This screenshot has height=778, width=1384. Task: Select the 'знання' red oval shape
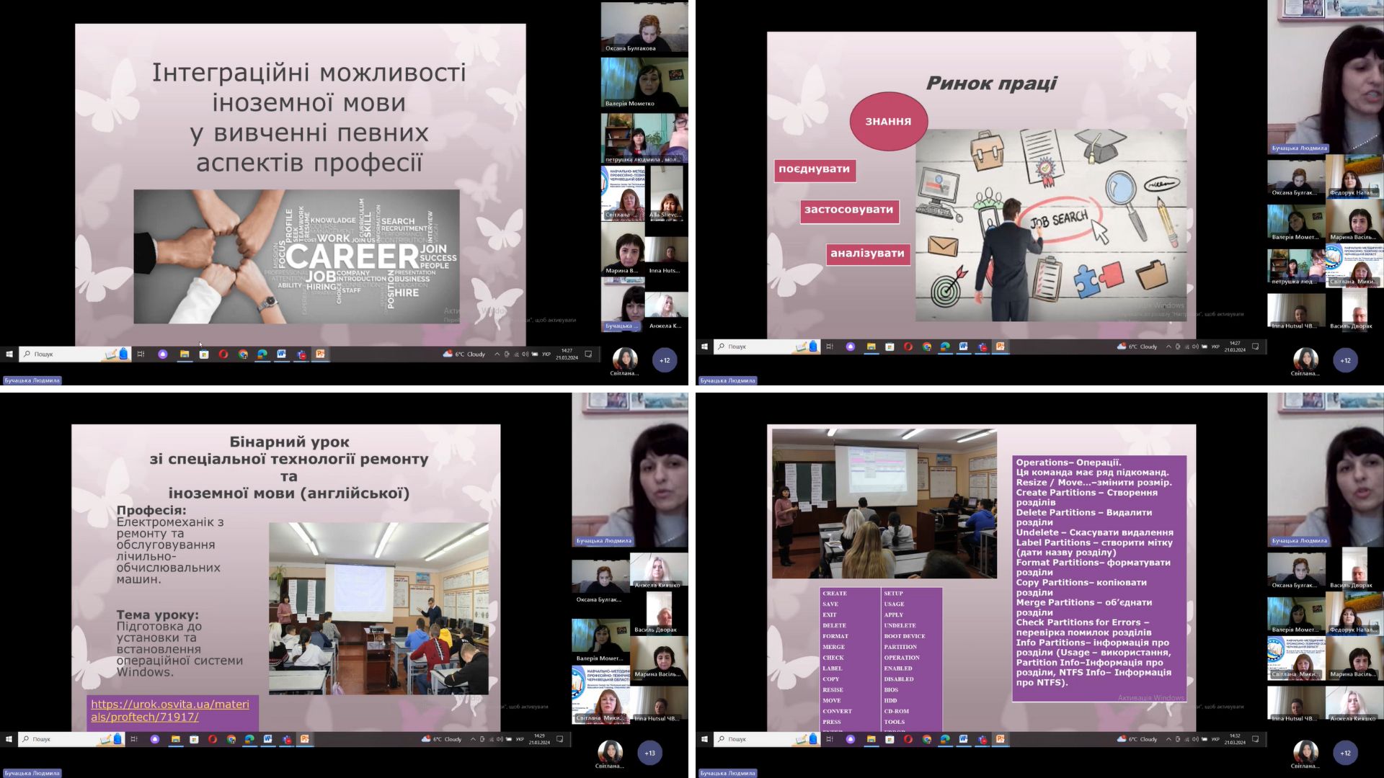888,121
